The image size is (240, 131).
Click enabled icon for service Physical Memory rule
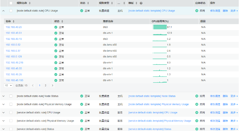[x=197, y=121]
